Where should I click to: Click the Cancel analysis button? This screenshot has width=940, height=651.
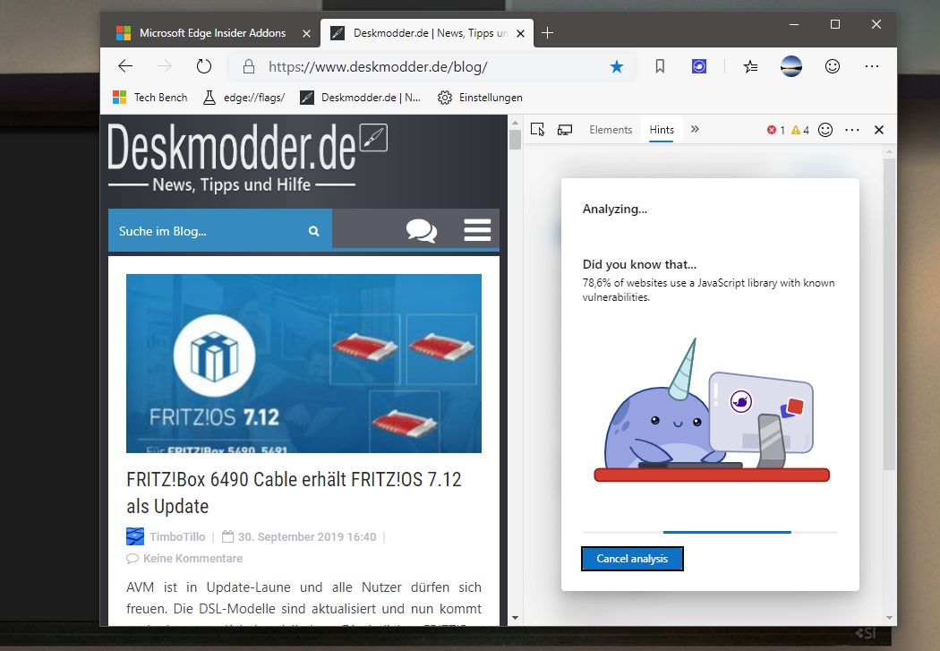coord(632,559)
